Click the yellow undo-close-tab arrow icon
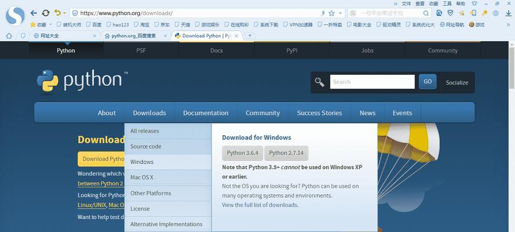Image resolution: width=515 pixels, height=232 pixels. click(x=58, y=13)
